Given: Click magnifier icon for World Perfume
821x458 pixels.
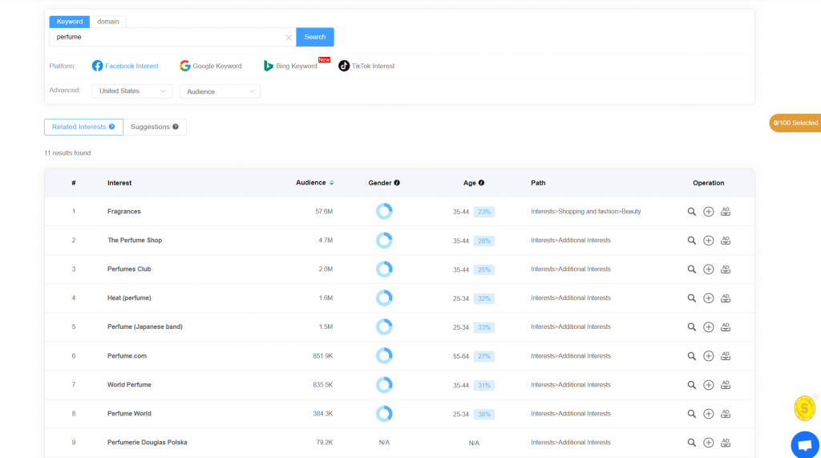Looking at the screenshot, I should (692, 385).
